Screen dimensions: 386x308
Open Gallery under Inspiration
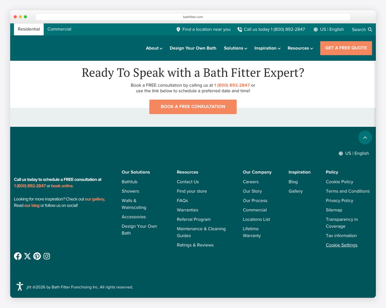296,191
